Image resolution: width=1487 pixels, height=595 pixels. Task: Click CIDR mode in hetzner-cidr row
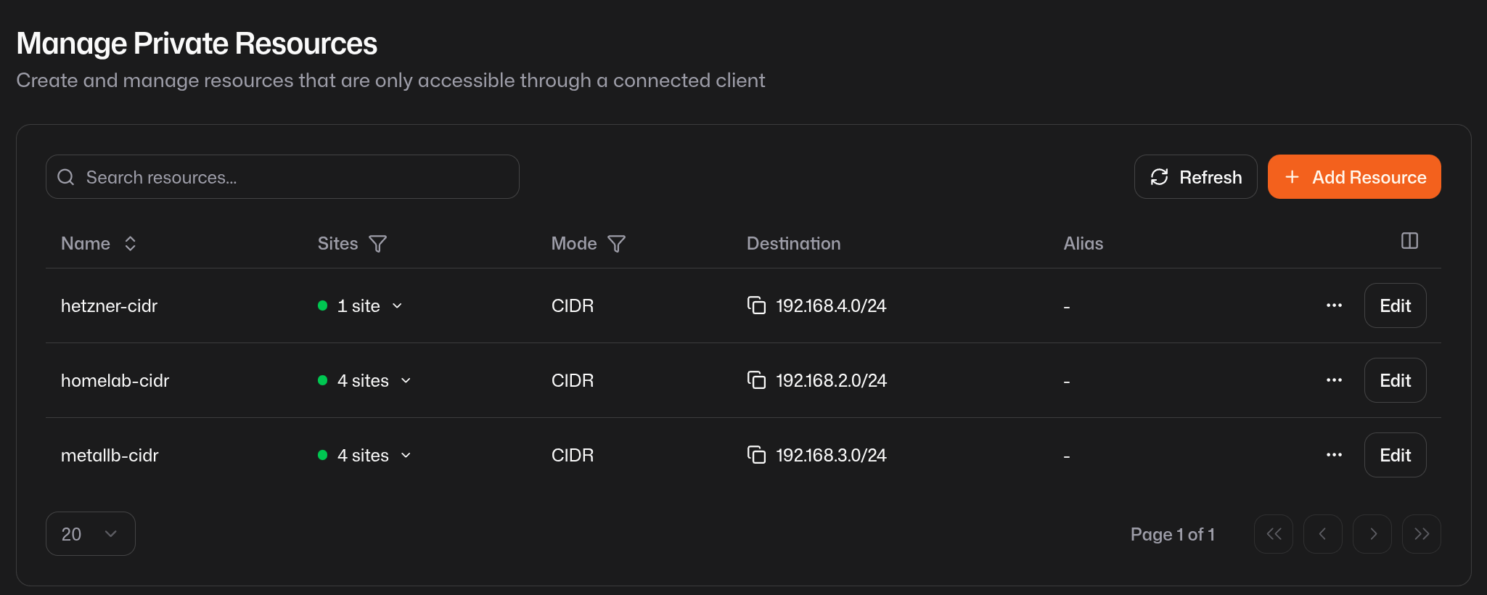(x=573, y=306)
